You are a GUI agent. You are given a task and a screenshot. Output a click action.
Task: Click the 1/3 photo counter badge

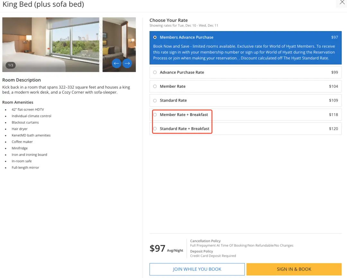pos(11,65)
